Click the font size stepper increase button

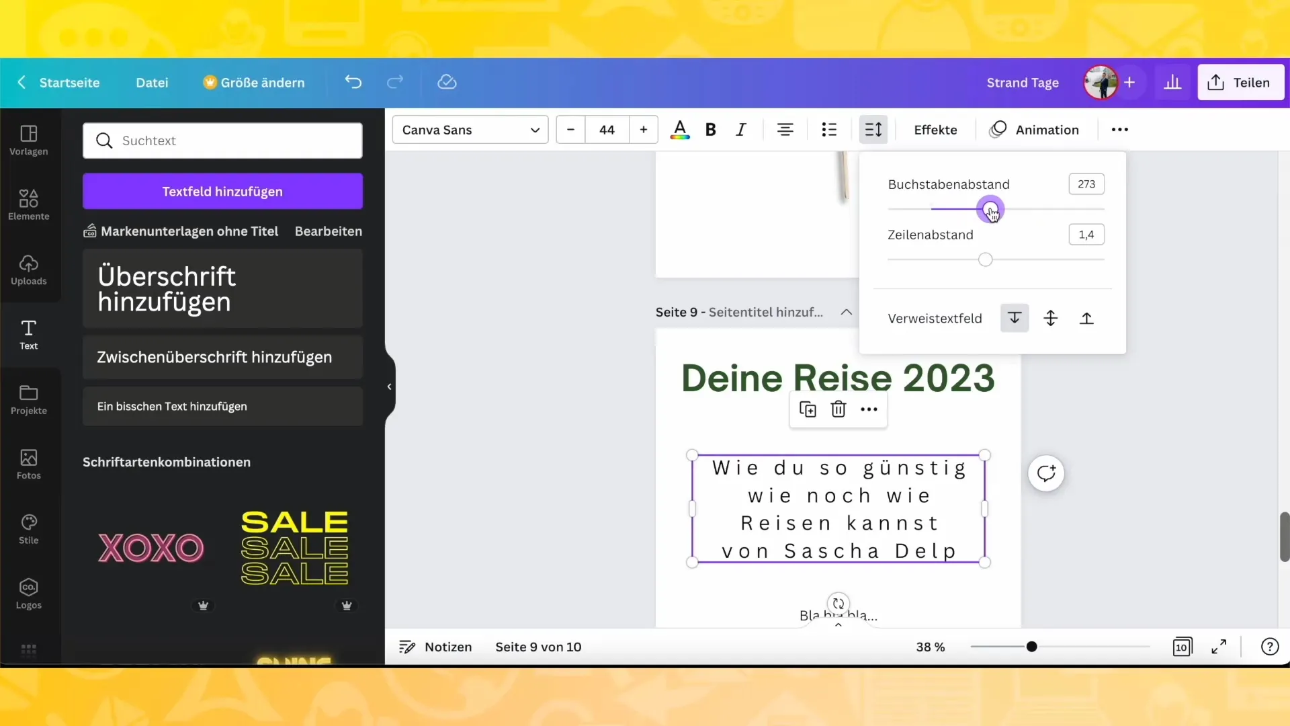click(x=644, y=130)
